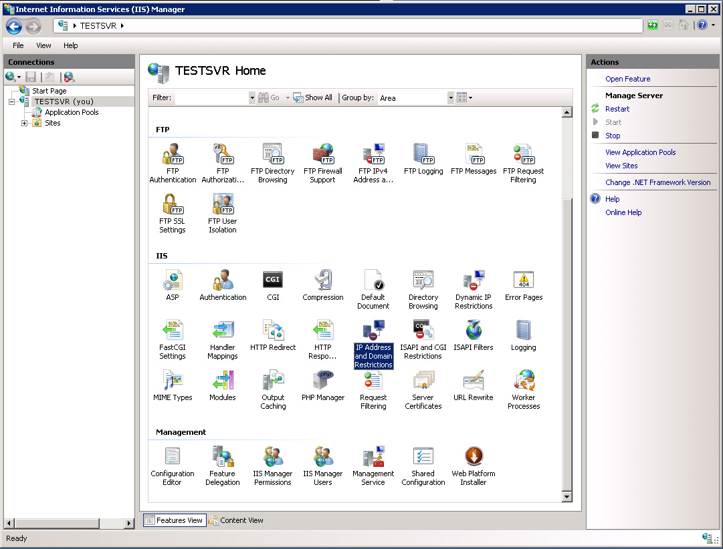Open IIS Logging feature
Screen dimensions: 723x549
(x=523, y=335)
